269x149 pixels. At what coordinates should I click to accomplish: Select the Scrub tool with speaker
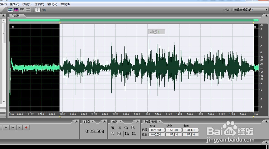click(44, 10)
